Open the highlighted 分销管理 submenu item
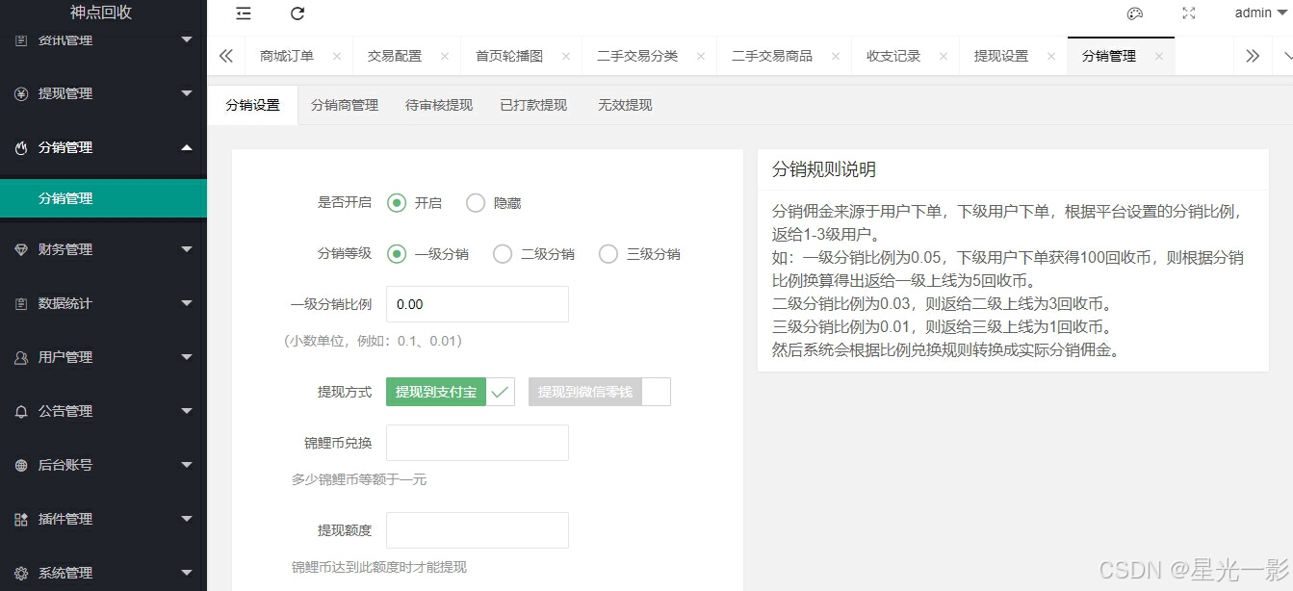Image resolution: width=1293 pixels, height=591 pixels. click(103, 198)
